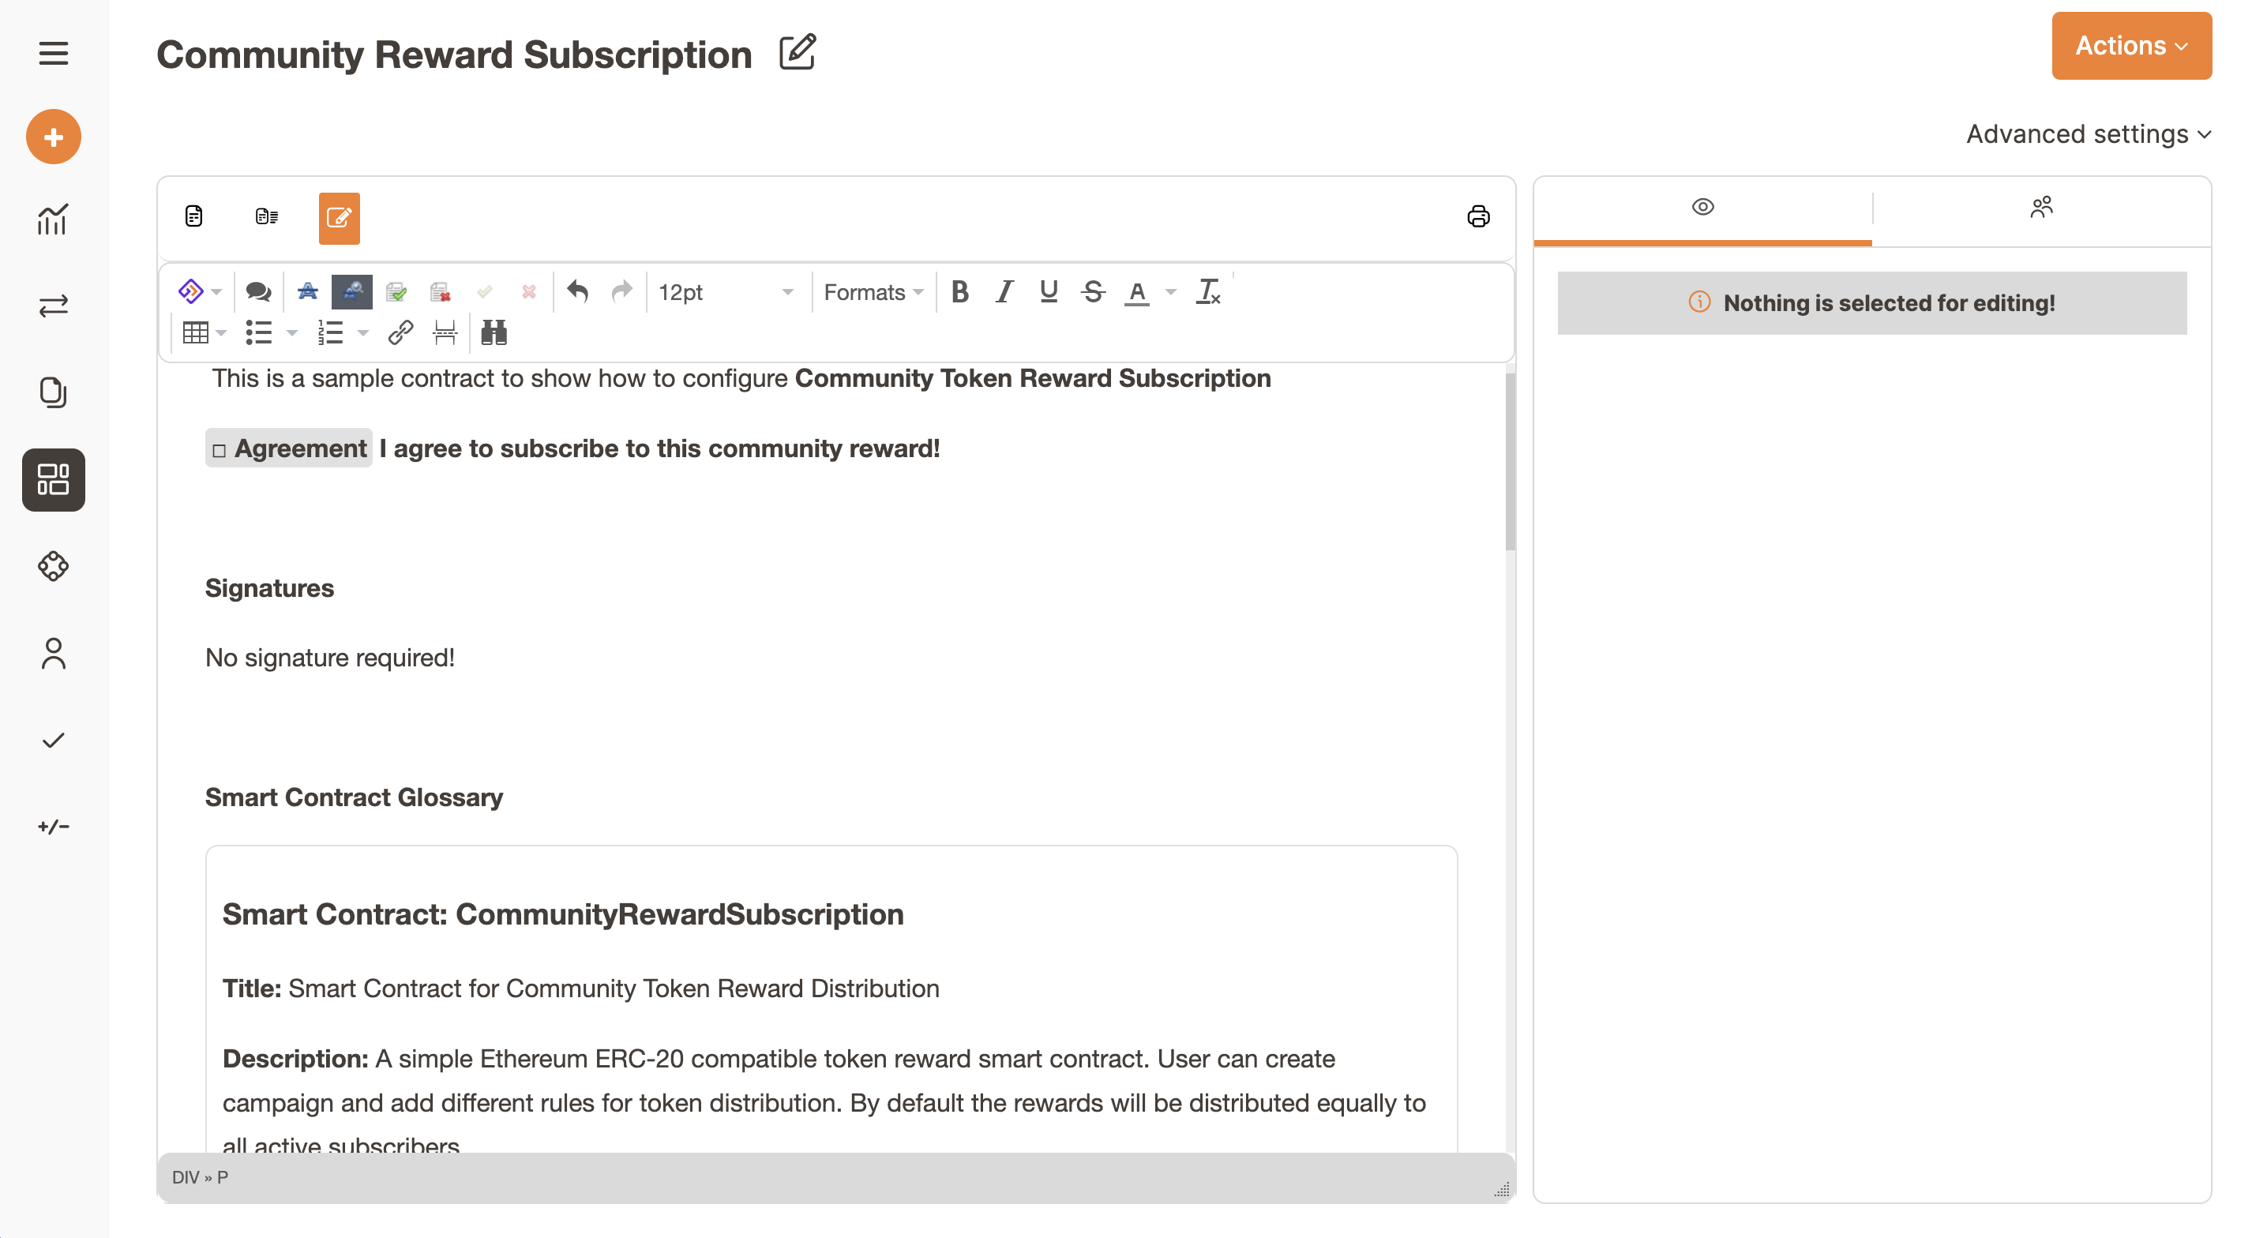
Task: Click the 'I agree to subscribe' sentence
Action: coord(659,448)
